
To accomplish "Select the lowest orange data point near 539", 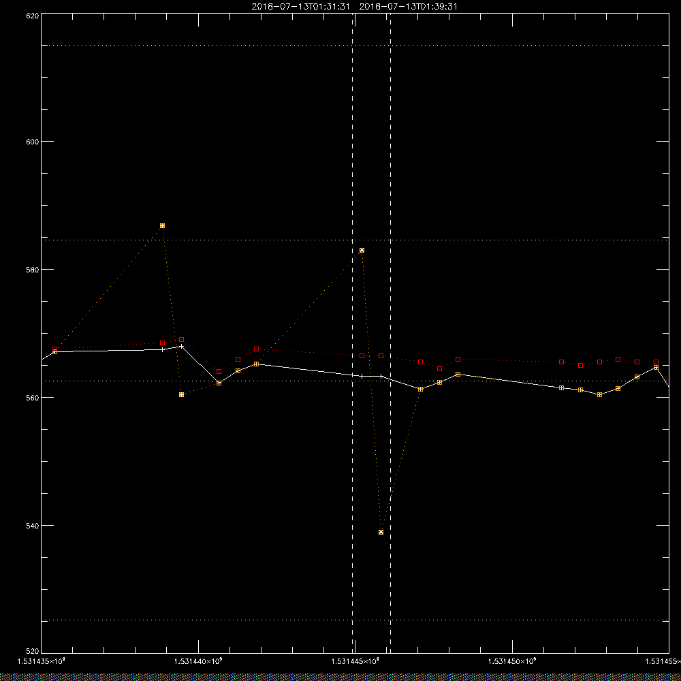I will 381,532.
